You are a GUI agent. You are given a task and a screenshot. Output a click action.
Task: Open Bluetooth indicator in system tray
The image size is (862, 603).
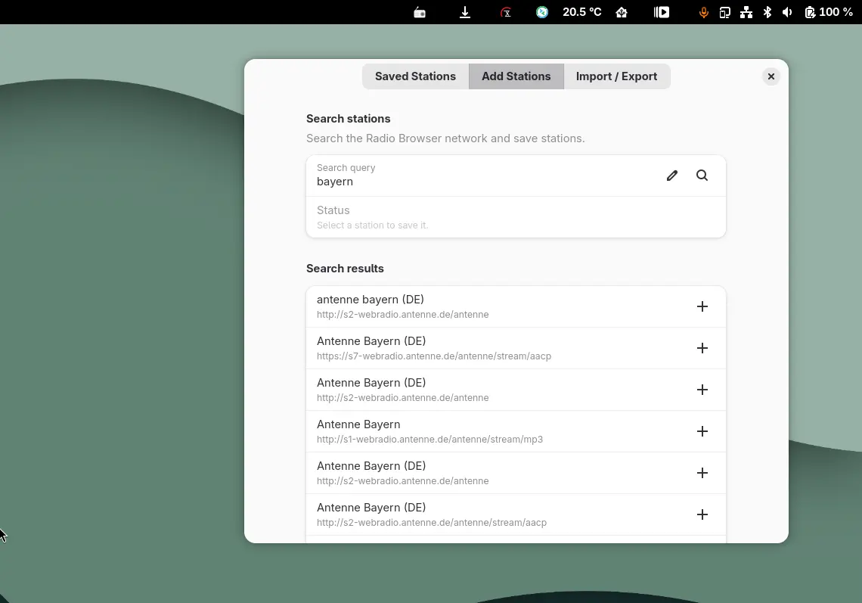767,12
